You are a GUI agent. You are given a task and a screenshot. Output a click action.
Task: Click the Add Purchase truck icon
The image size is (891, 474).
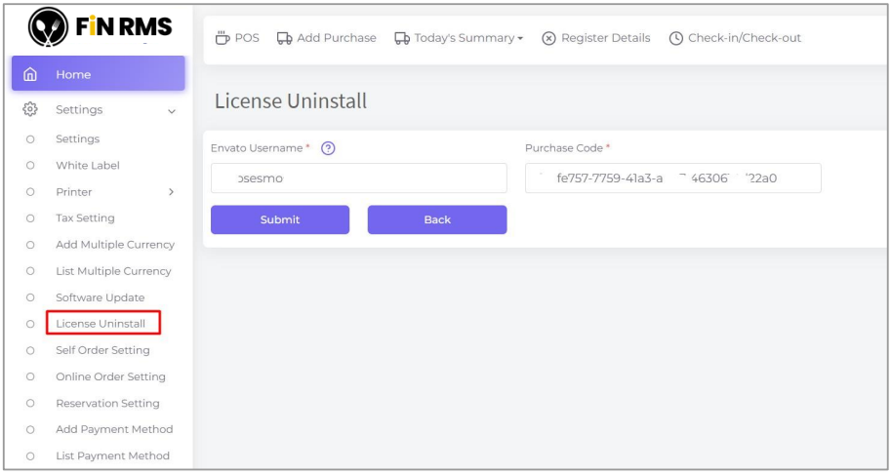[x=284, y=38]
